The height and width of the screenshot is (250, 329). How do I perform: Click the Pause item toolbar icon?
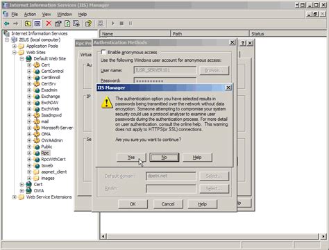tap(130, 24)
